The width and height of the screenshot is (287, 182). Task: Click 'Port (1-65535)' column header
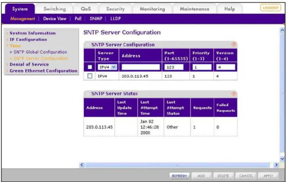176,56
